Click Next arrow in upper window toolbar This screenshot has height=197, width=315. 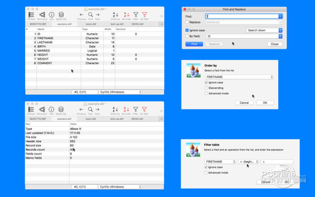click(x=98, y=16)
